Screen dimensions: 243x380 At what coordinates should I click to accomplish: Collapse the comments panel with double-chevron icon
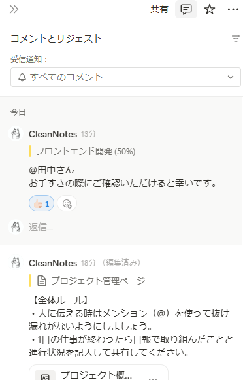tap(14, 9)
